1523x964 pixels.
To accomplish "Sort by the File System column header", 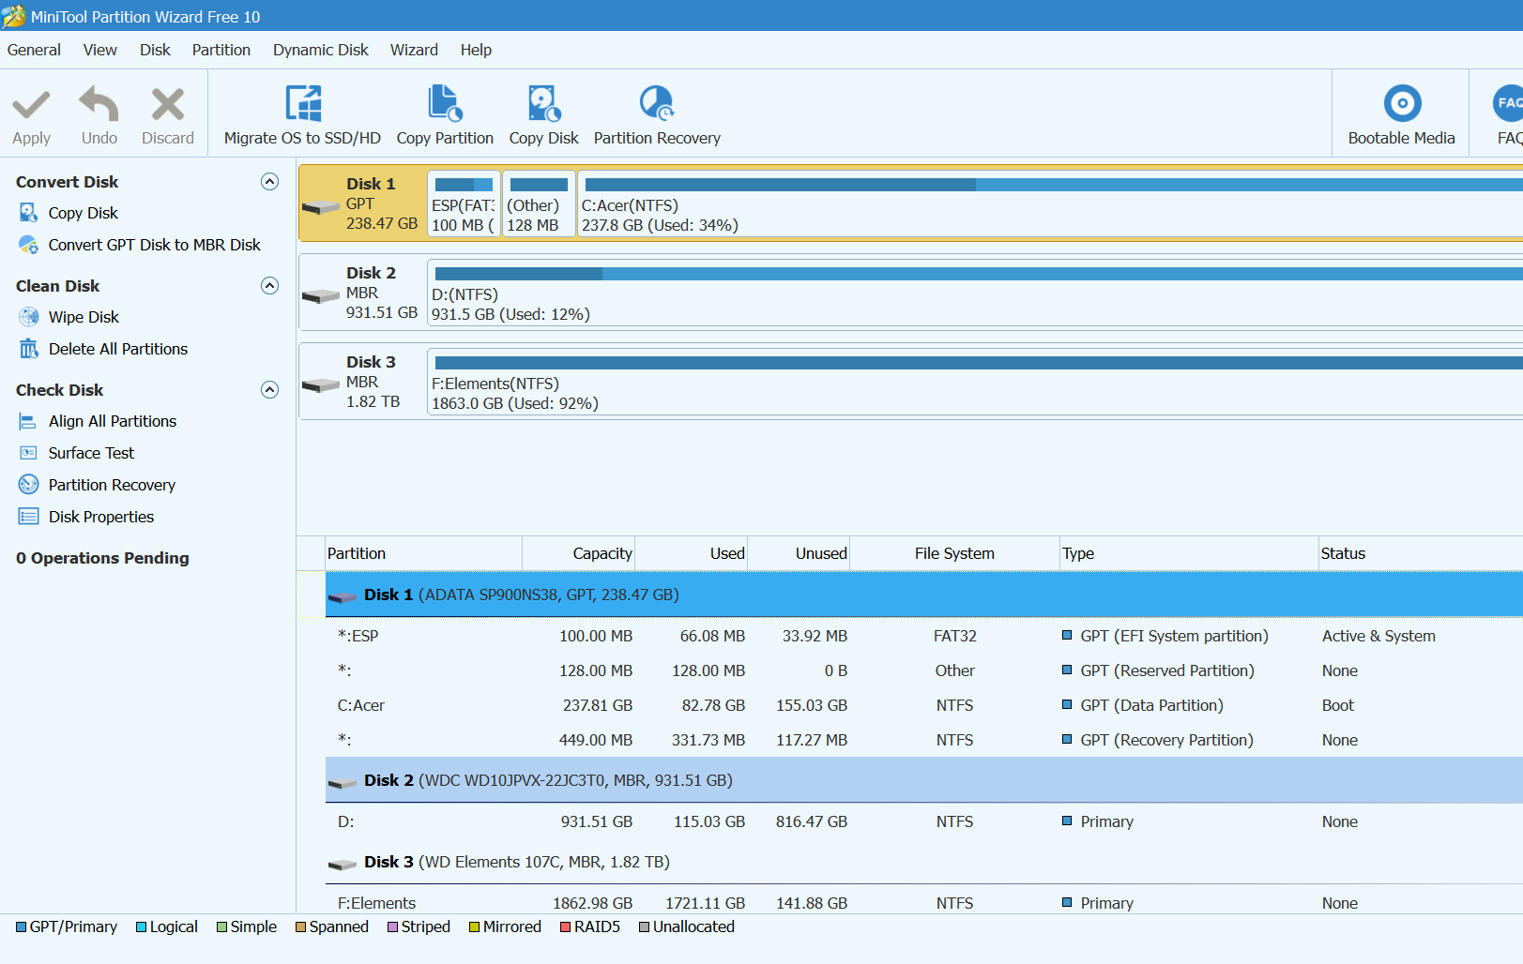I will point(954,553).
